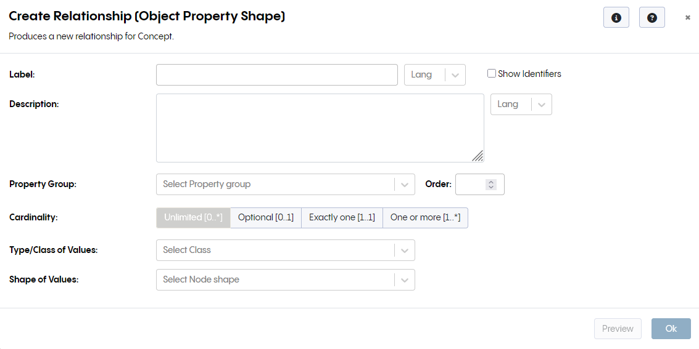Expand the Select Property group dropdown
The image size is (699, 349).
pos(405,184)
